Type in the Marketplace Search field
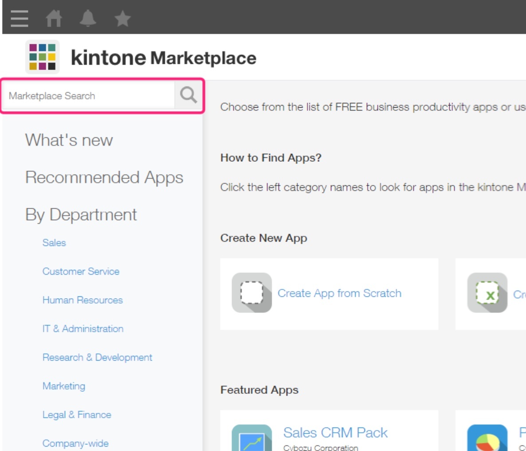Image resolution: width=526 pixels, height=451 pixels. 89,96
